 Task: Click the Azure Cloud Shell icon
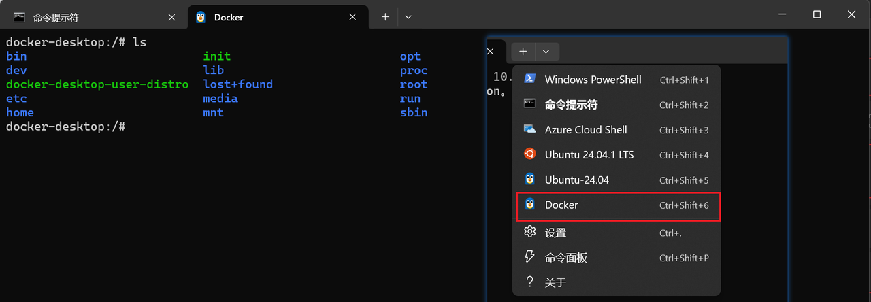pyautogui.click(x=529, y=129)
